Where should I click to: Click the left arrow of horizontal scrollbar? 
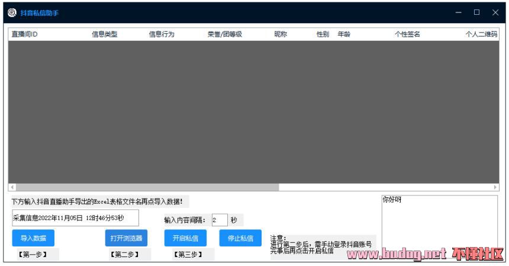tap(12, 187)
